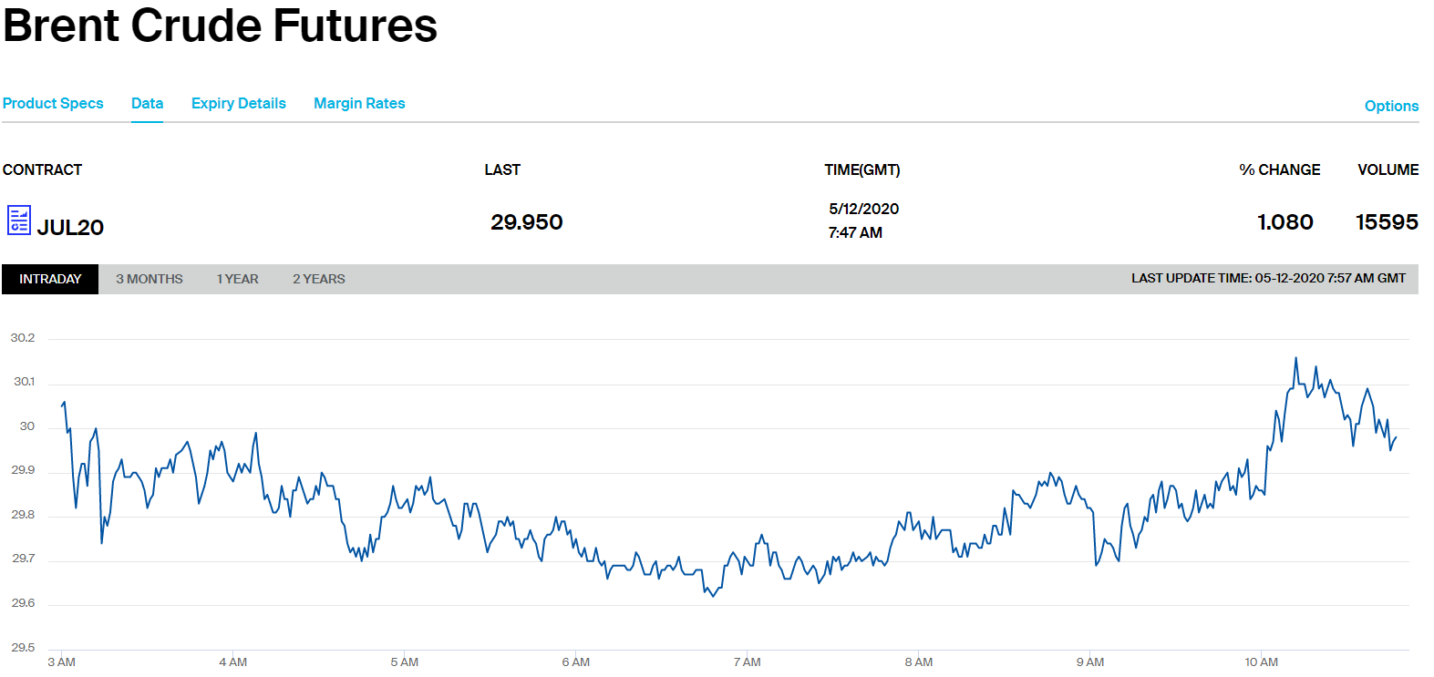Select the INTRADAY chart range
Screen dimensions: 1434x677
[50, 279]
